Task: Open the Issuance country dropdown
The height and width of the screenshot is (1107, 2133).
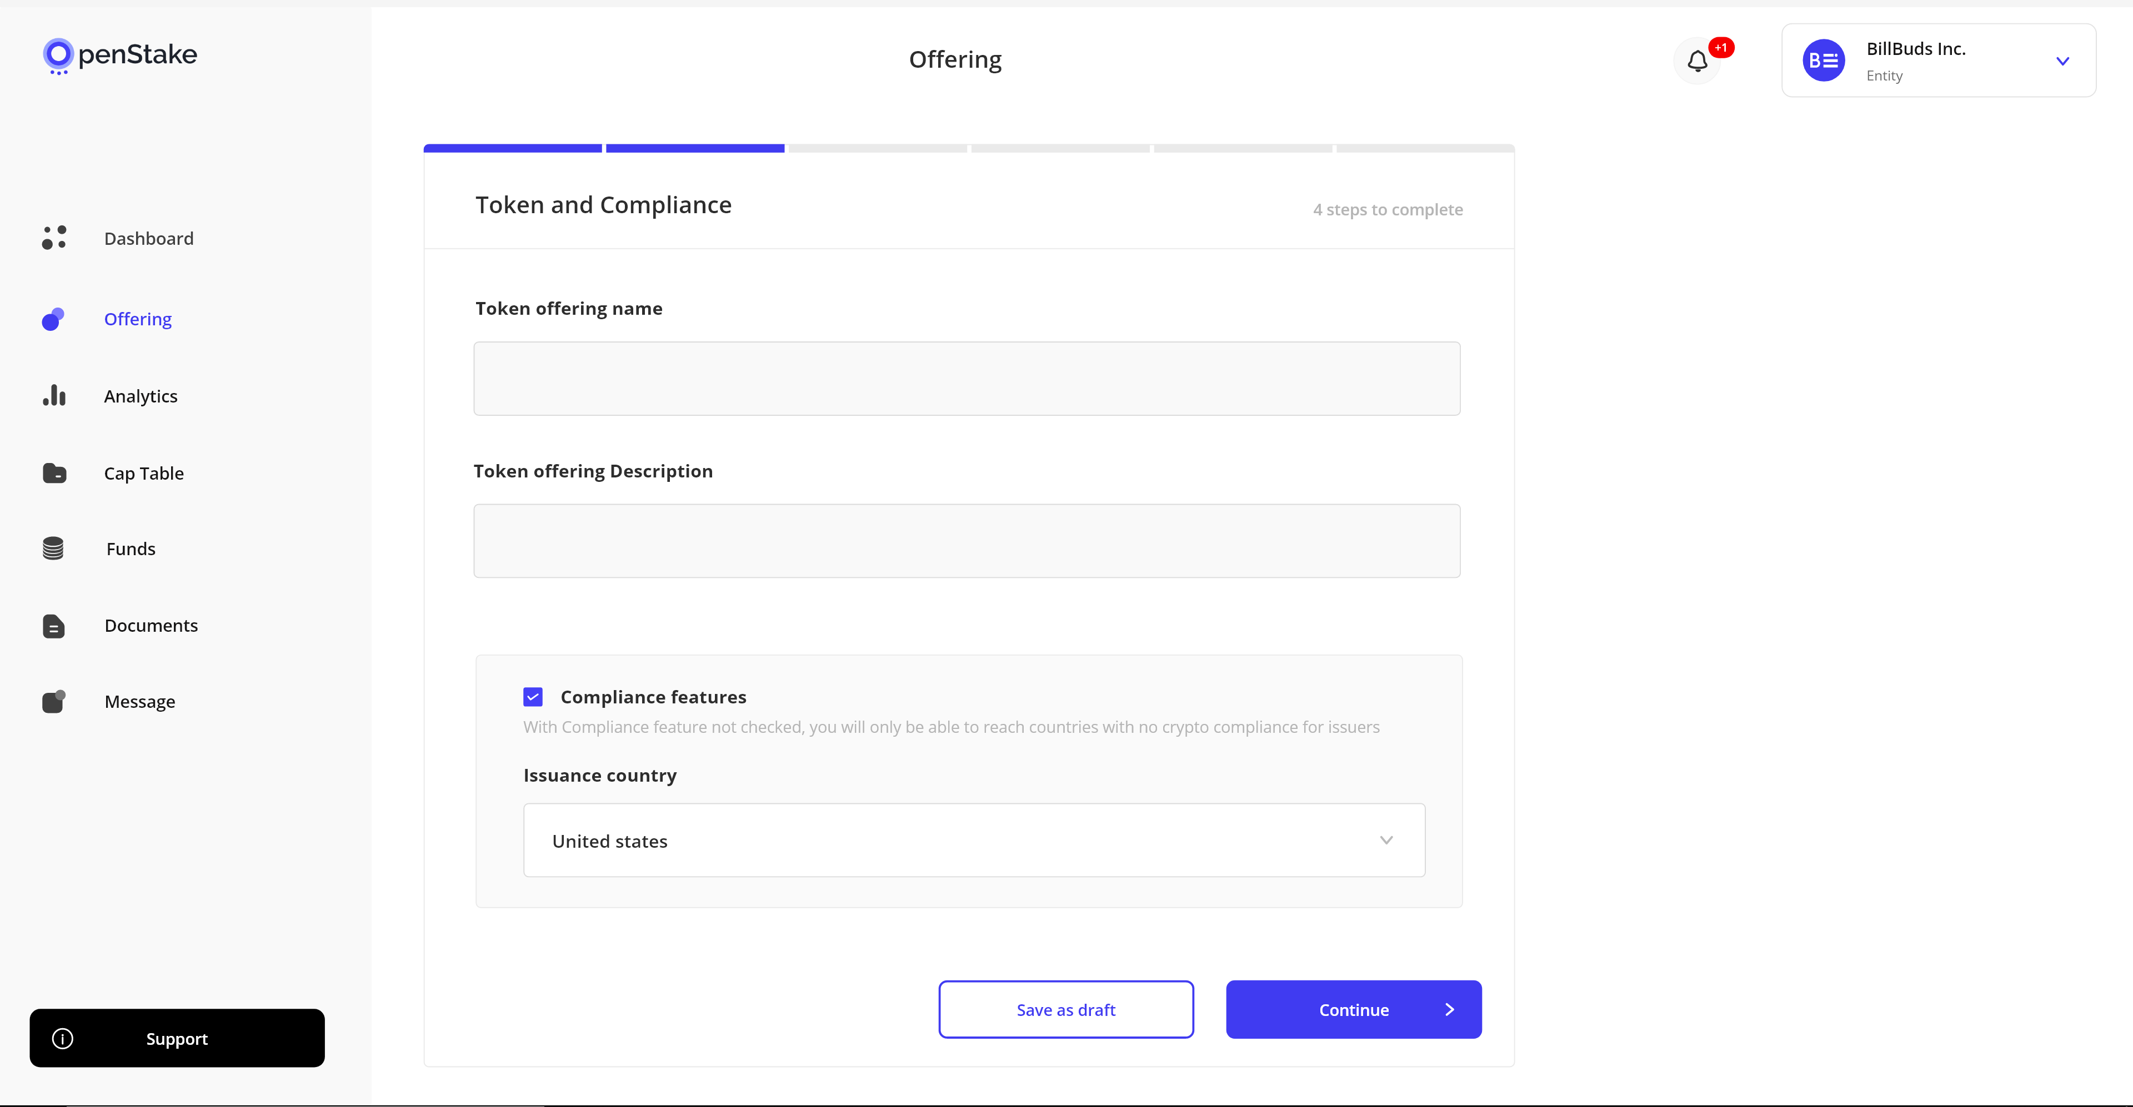Action: point(973,840)
